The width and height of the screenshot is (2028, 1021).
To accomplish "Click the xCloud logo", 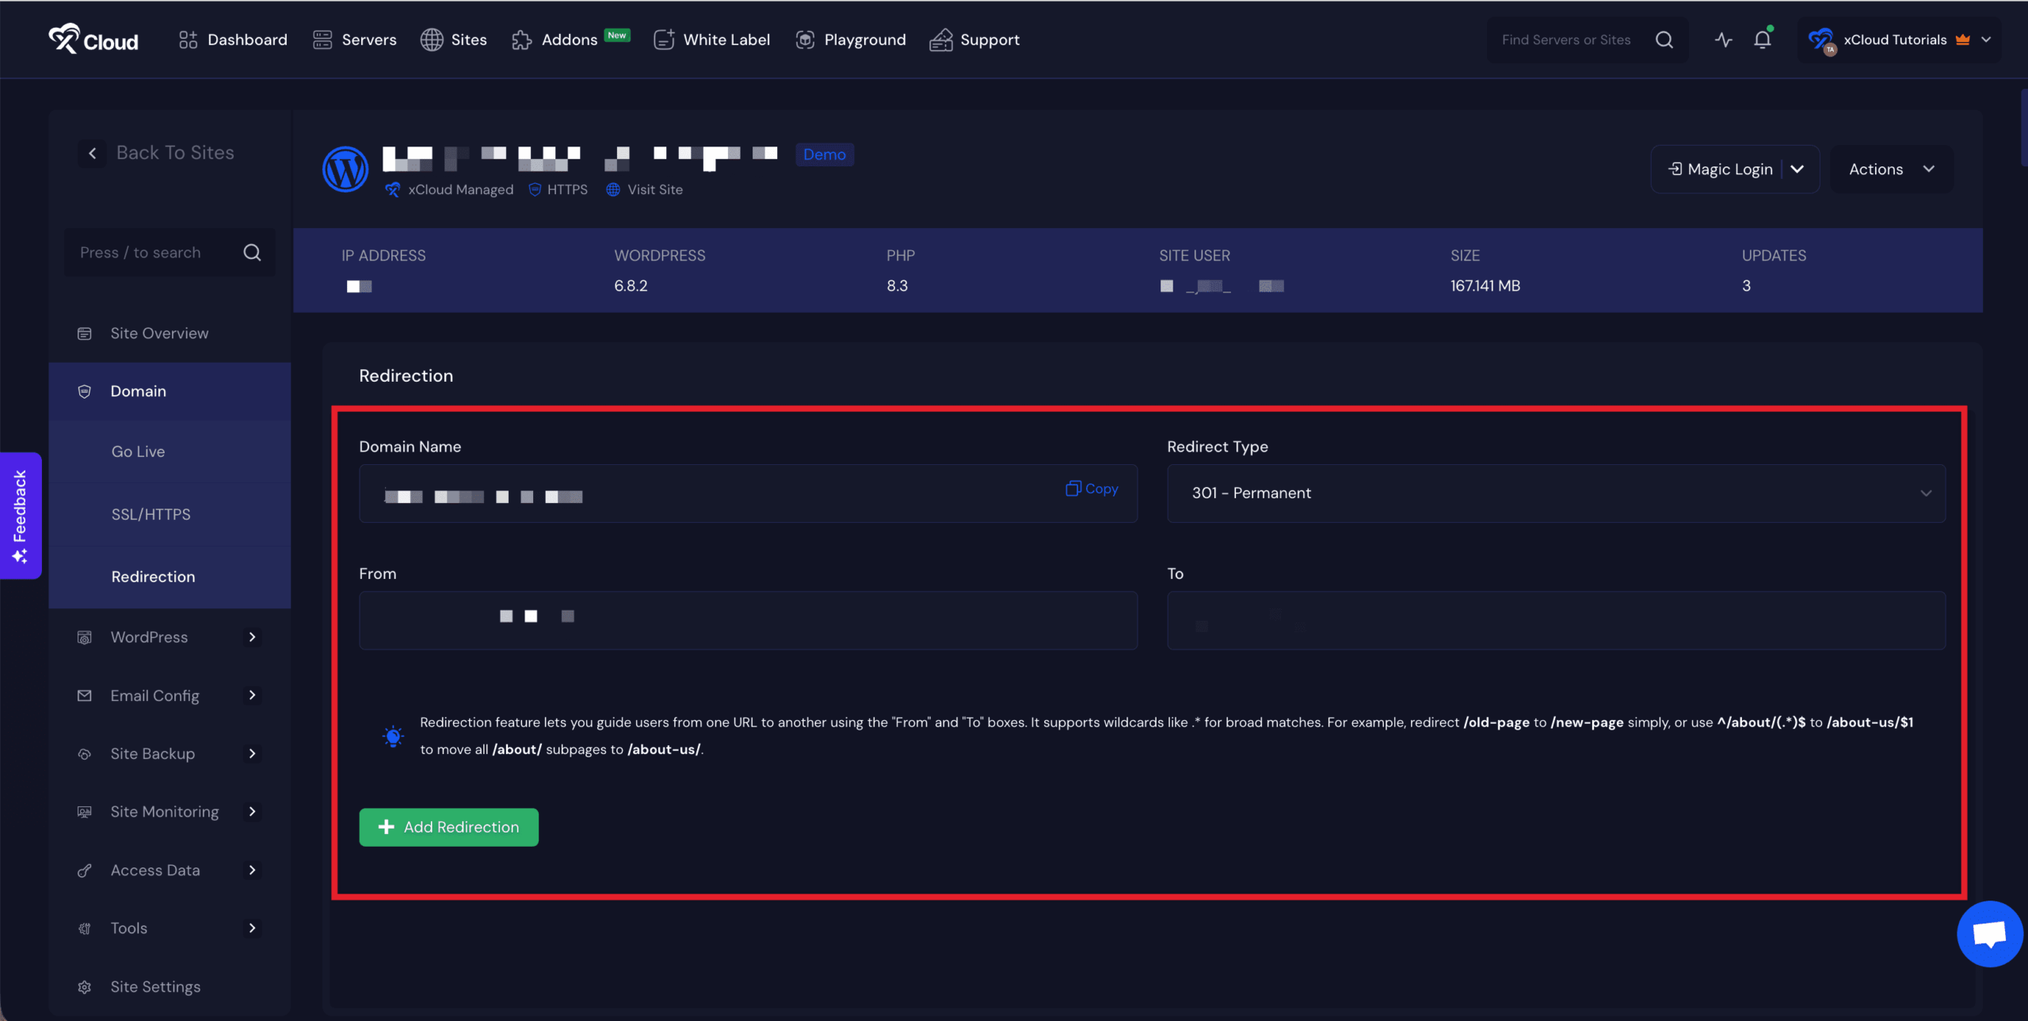I will click(93, 39).
